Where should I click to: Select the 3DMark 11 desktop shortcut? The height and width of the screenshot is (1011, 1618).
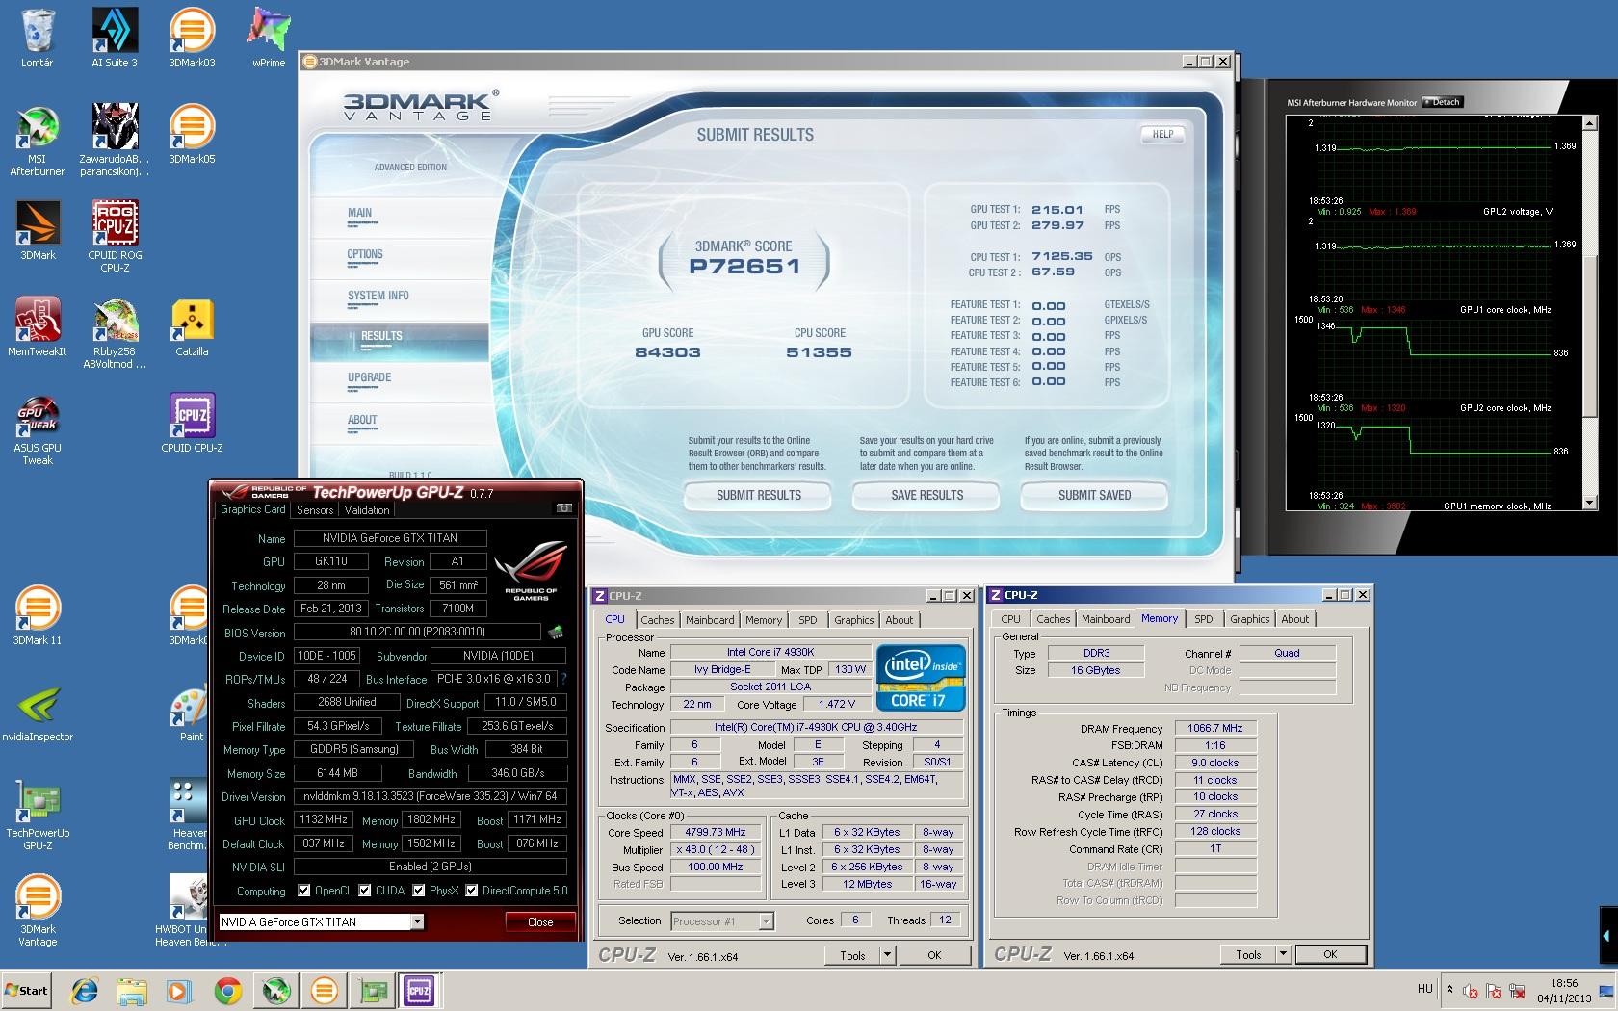point(37,616)
